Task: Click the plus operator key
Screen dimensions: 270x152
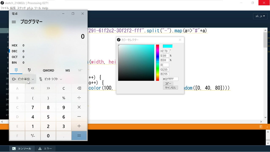Action: point(79,126)
